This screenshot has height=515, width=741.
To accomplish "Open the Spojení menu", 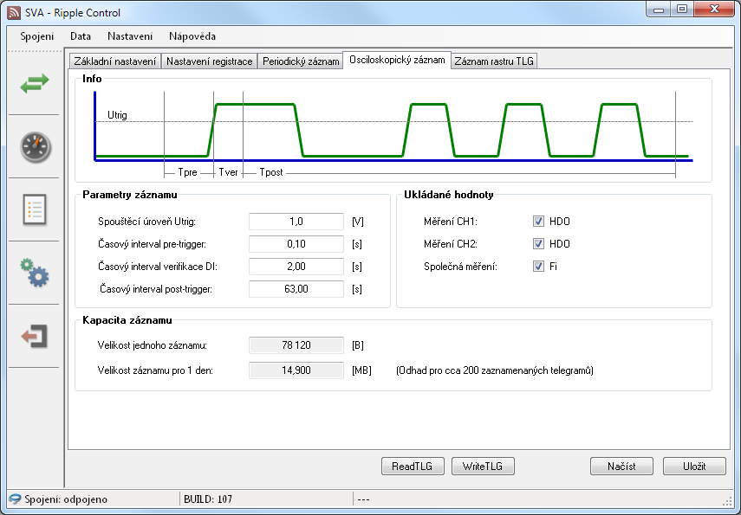I will click(37, 36).
